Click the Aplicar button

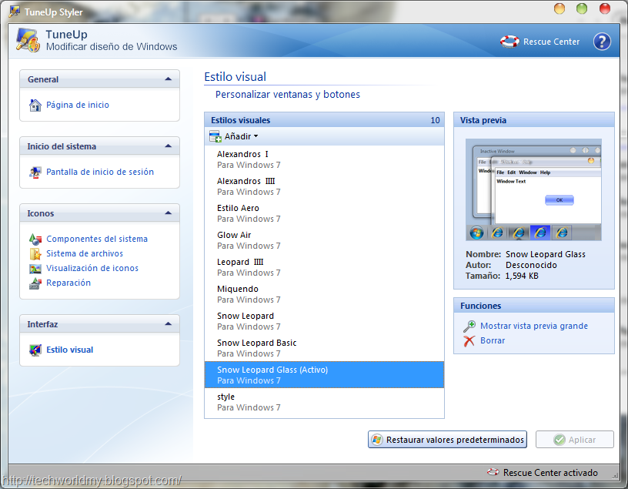575,440
